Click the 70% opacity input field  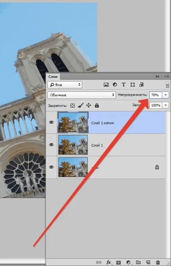(x=156, y=95)
